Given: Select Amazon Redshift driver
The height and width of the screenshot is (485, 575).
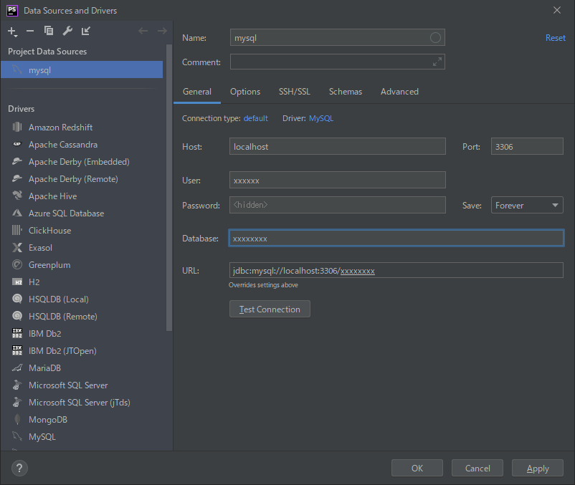Looking at the screenshot, I should click(x=82, y=127).
